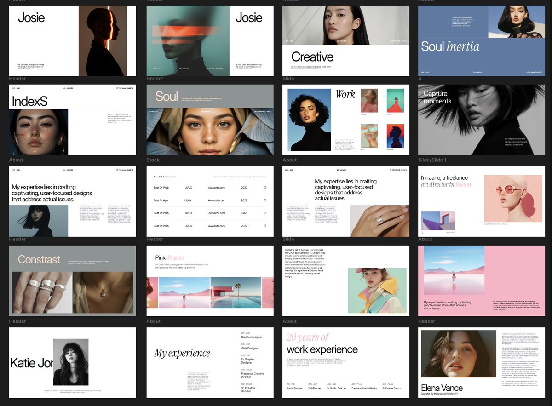The width and height of the screenshot is (552, 406).
Task: Select the 'Slide/Slide 1' frame label
Action: click(x=432, y=160)
